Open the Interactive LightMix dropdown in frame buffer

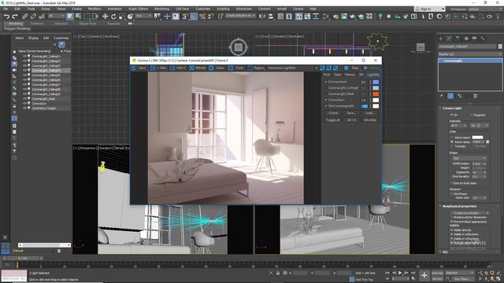coord(292,68)
